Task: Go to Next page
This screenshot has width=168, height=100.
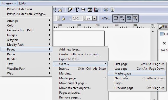Action: [x=137, y=78]
